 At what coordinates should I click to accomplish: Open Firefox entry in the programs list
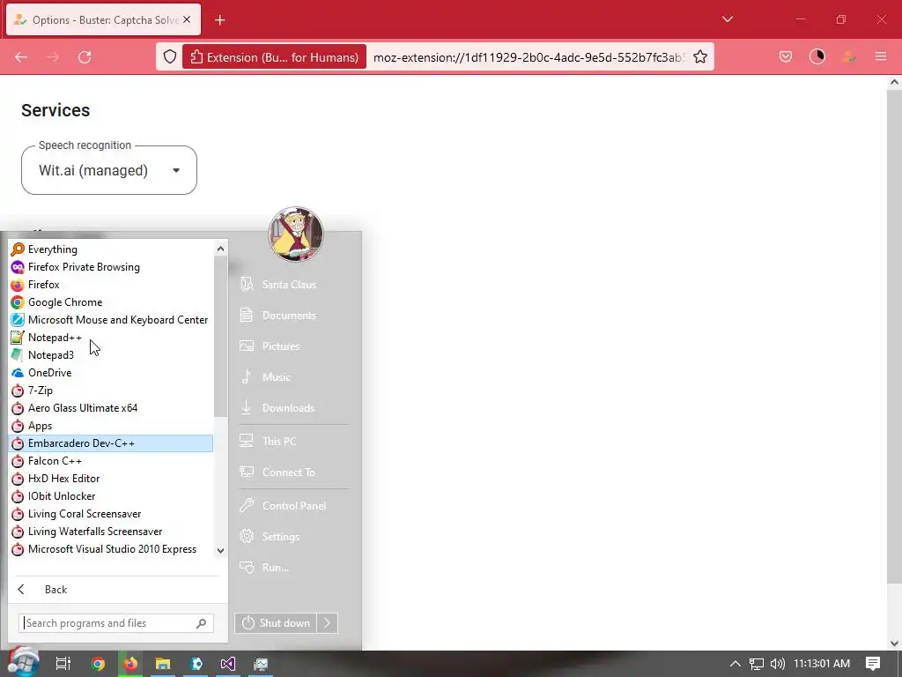[x=111, y=285]
